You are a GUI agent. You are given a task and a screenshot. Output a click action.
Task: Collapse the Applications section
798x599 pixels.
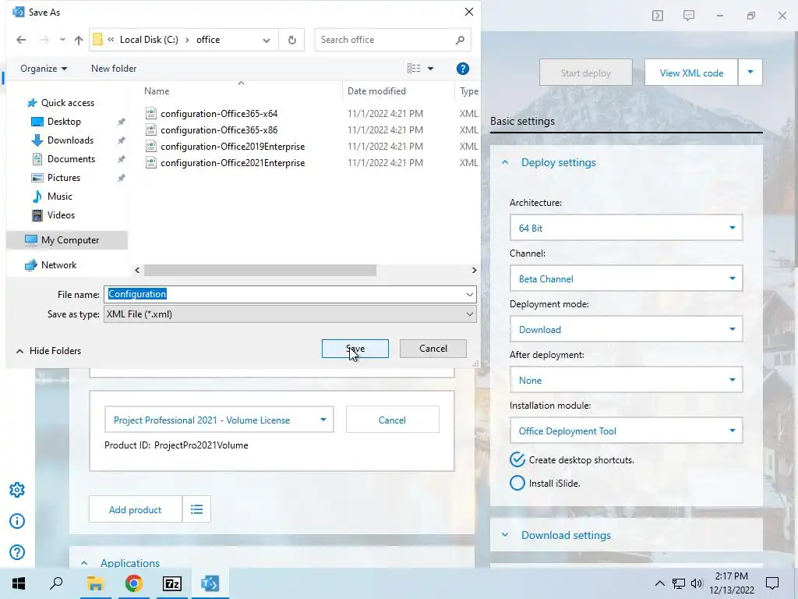(x=84, y=563)
